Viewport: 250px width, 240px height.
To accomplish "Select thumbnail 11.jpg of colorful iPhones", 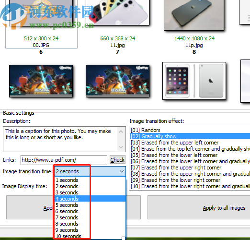I will (117, 12).
